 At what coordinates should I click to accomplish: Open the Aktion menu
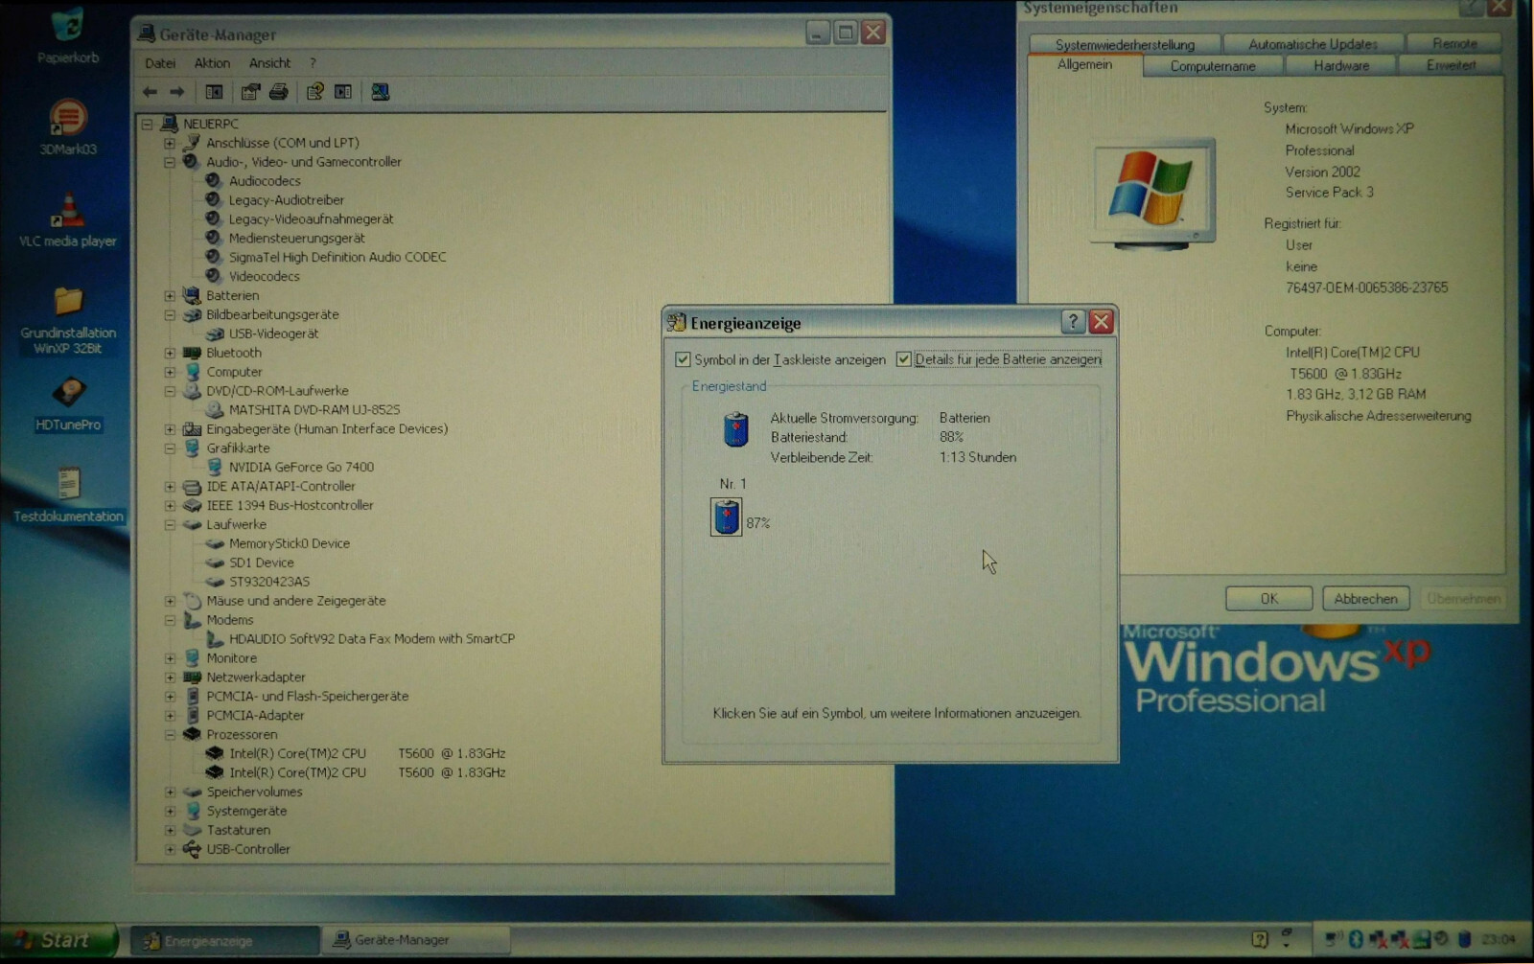click(212, 63)
